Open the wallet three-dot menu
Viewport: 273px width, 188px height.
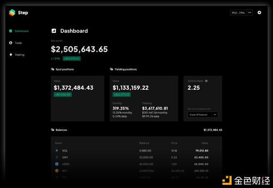[250, 13]
